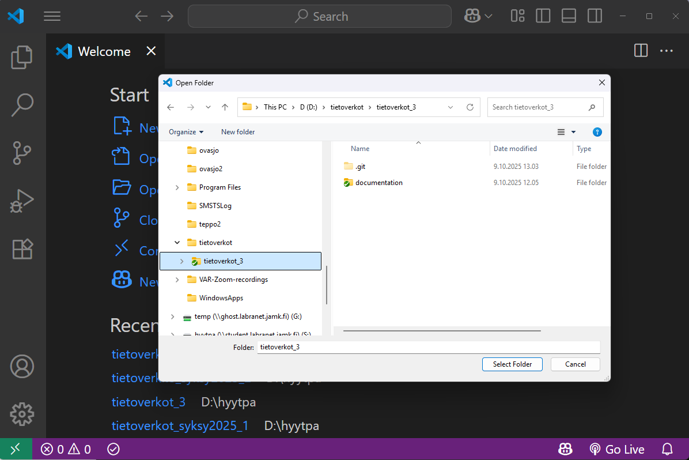This screenshot has height=460, width=689.
Task: Toggle the secondary side bar layout button
Action: point(595,16)
